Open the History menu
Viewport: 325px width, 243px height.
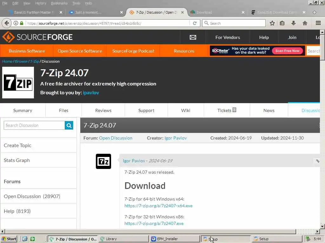pyautogui.click(x=41, y=3)
